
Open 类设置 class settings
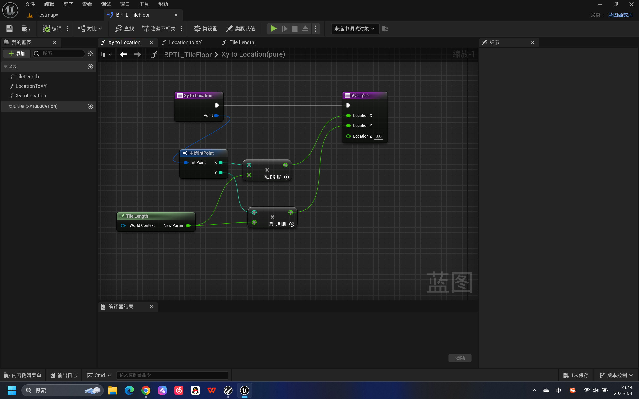(205, 28)
